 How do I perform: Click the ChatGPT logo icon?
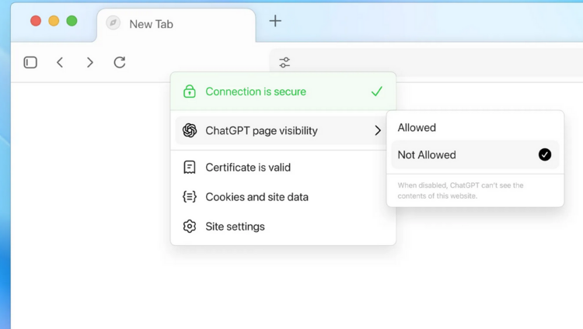pos(190,130)
